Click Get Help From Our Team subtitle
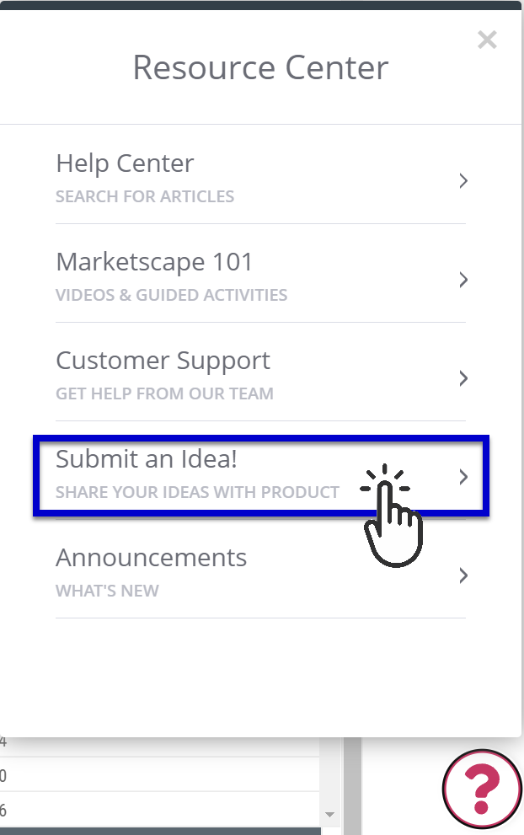Image resolution: width=524 pixels, height=835 pixels. 164,393
